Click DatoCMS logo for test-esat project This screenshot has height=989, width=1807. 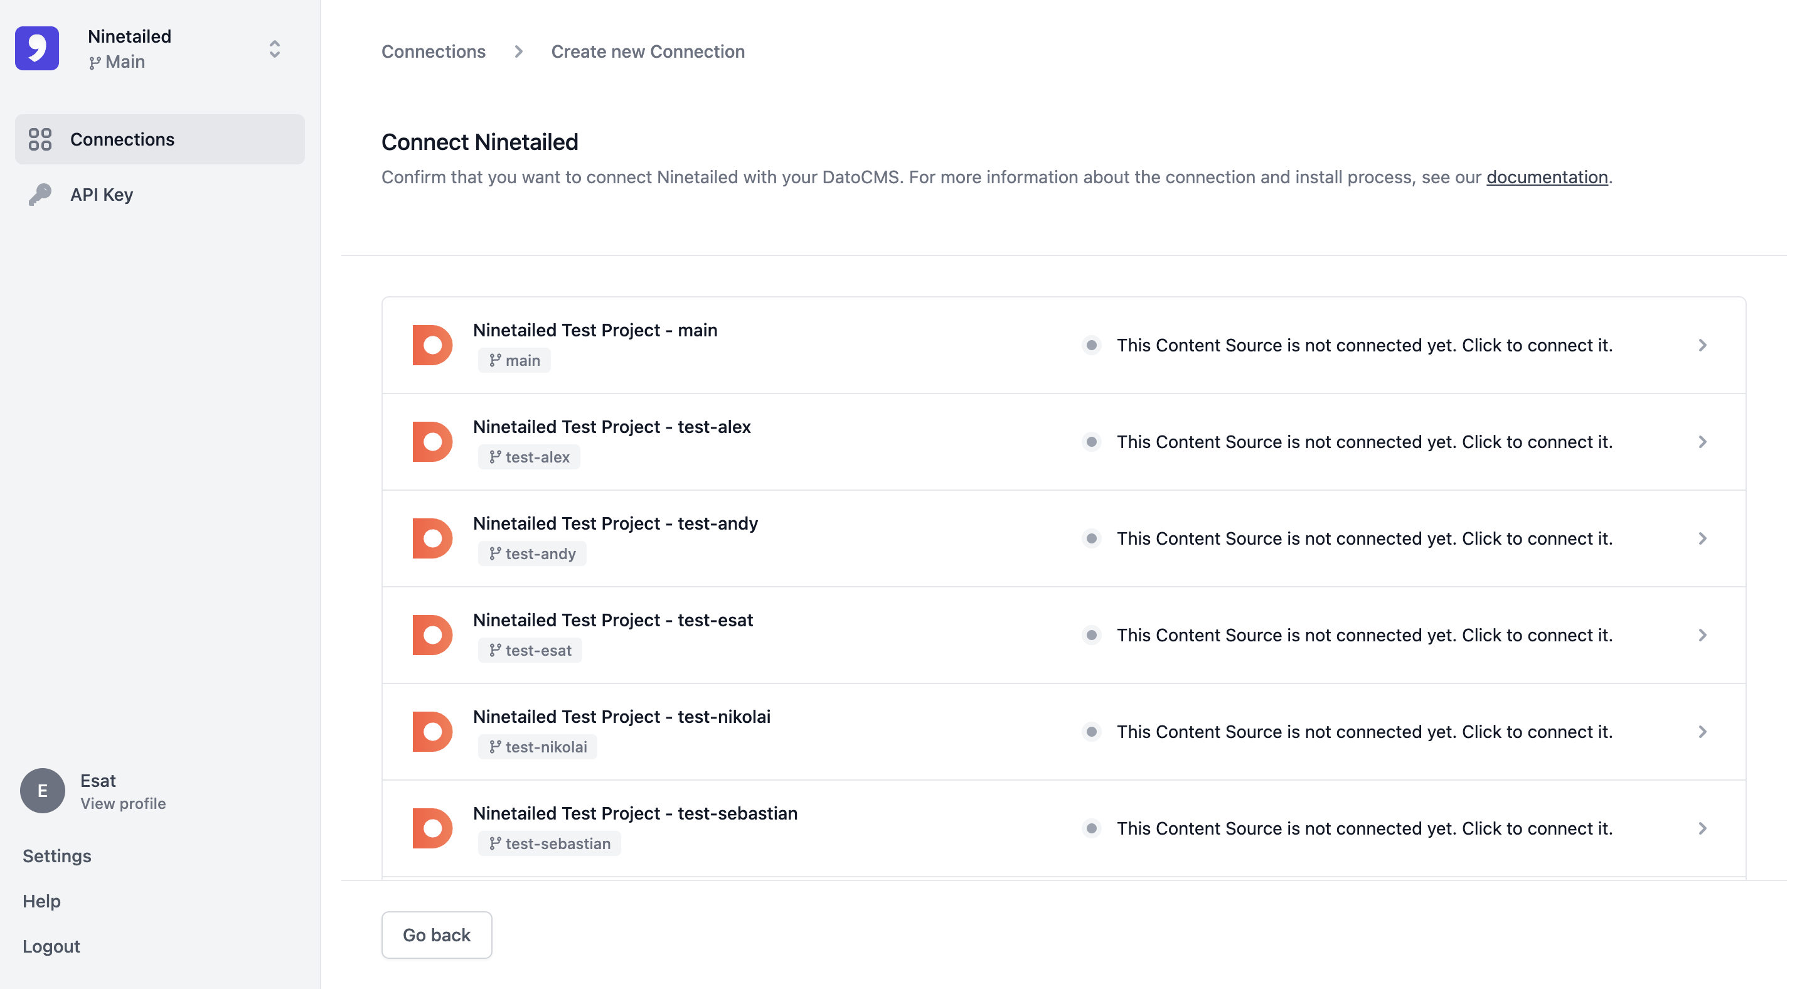432,635
